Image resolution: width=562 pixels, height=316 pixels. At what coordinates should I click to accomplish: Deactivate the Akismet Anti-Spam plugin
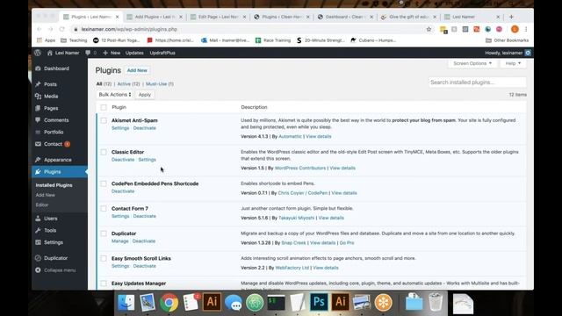(x=144, y=128)
